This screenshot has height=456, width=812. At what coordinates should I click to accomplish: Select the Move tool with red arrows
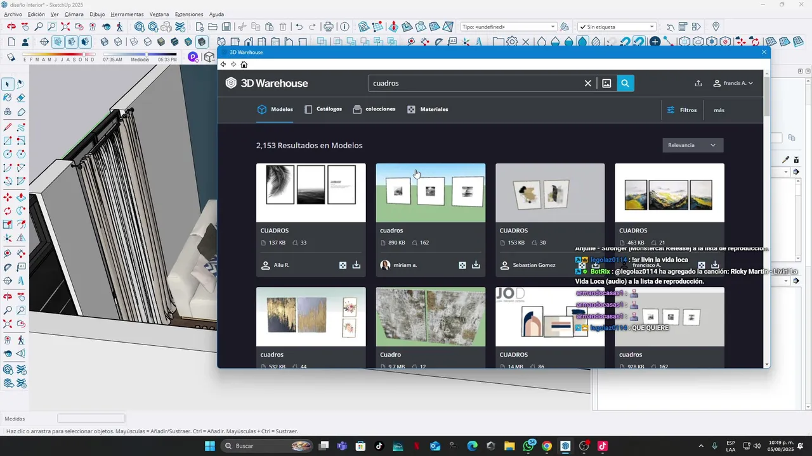tap(8, 198)
